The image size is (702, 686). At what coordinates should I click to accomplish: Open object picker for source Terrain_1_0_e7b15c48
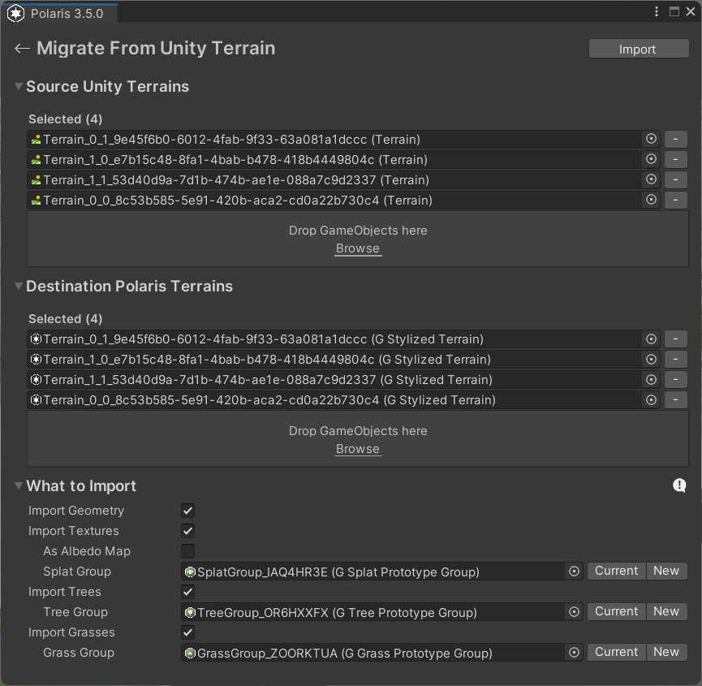651,159
